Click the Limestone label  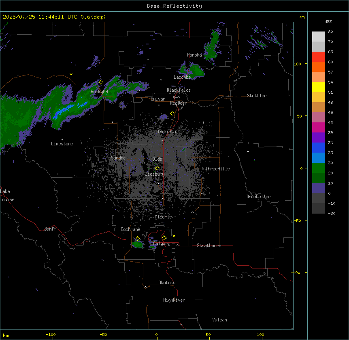pyautogui.click(x=62, y=144)
